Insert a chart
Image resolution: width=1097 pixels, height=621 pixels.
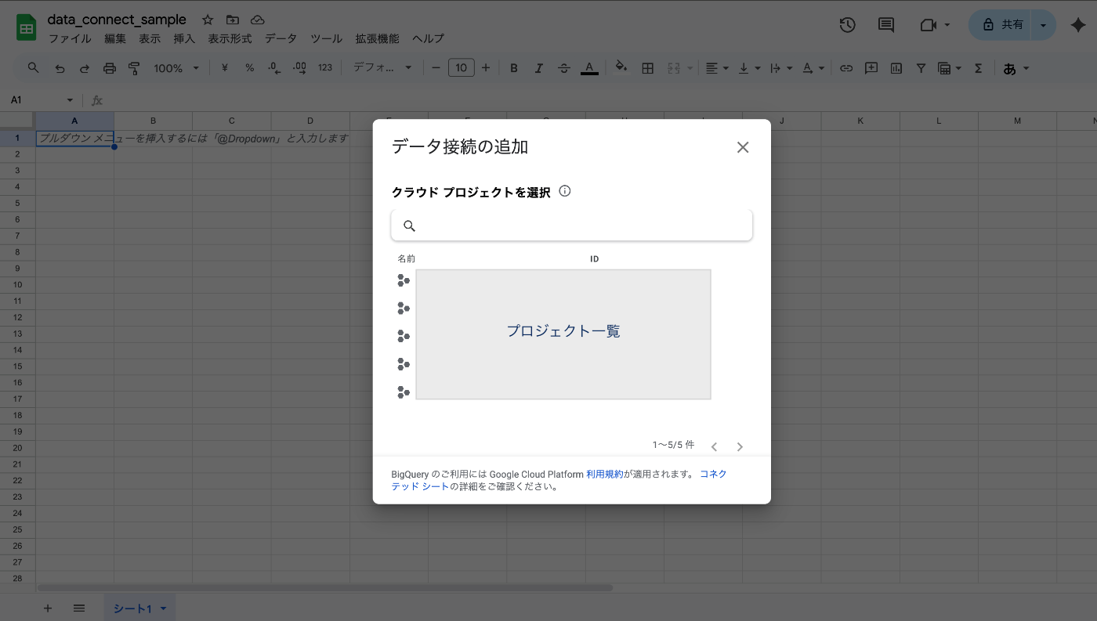coord(896,68)
